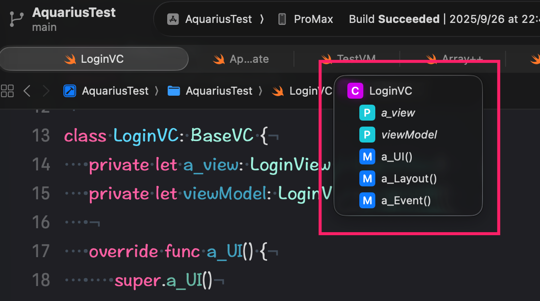The height and width of the screenshot is (301, 540).
Task: Go forward with the right chevron
Action: tap(46, 91)
